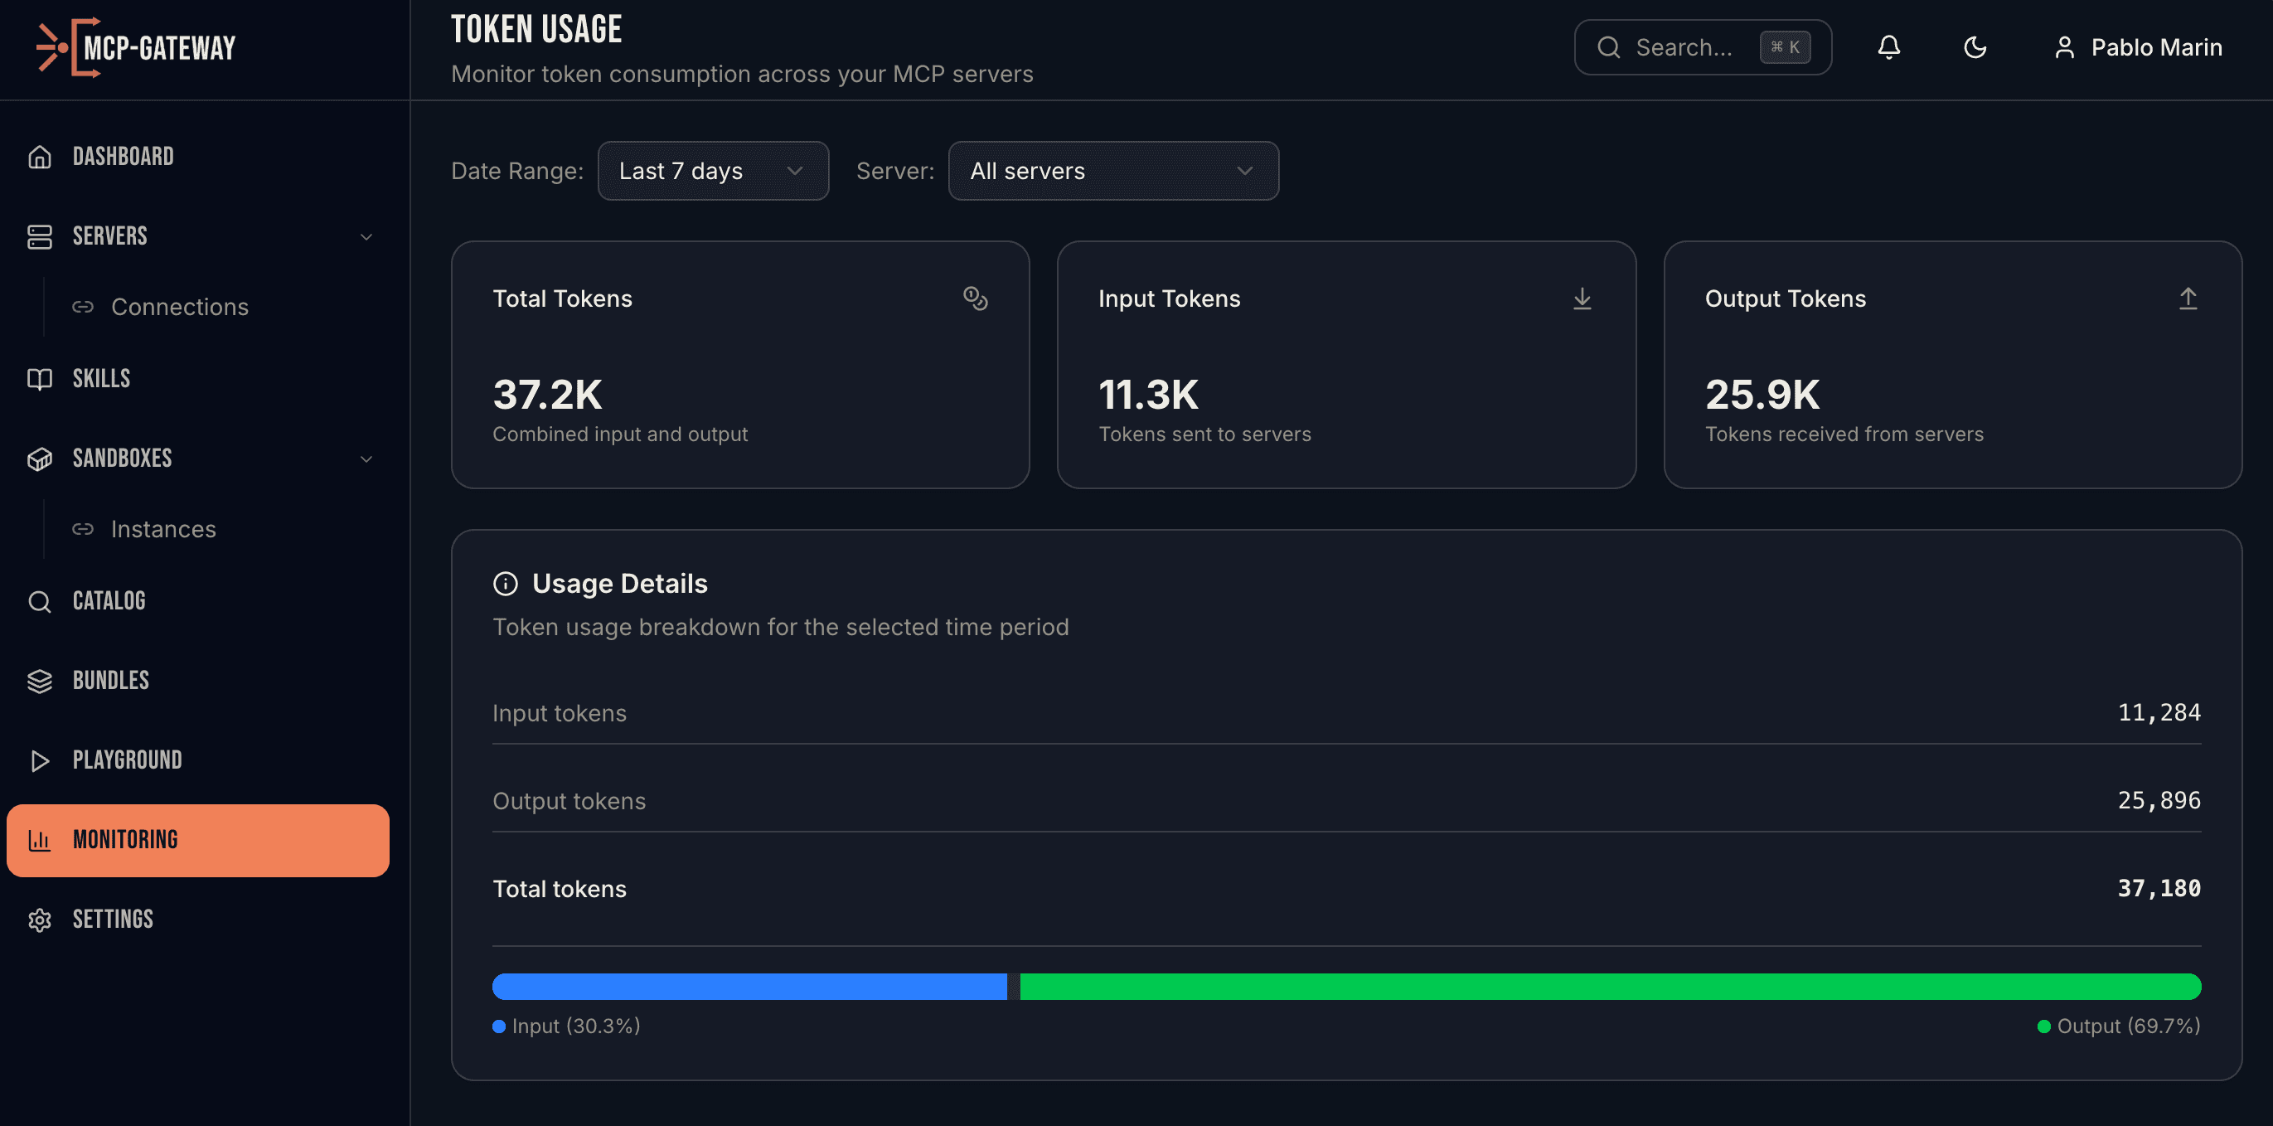Click the Catalog magnifier icon
The width and height of the screenshot is (2273, 1126).
(x=39, y=601)
